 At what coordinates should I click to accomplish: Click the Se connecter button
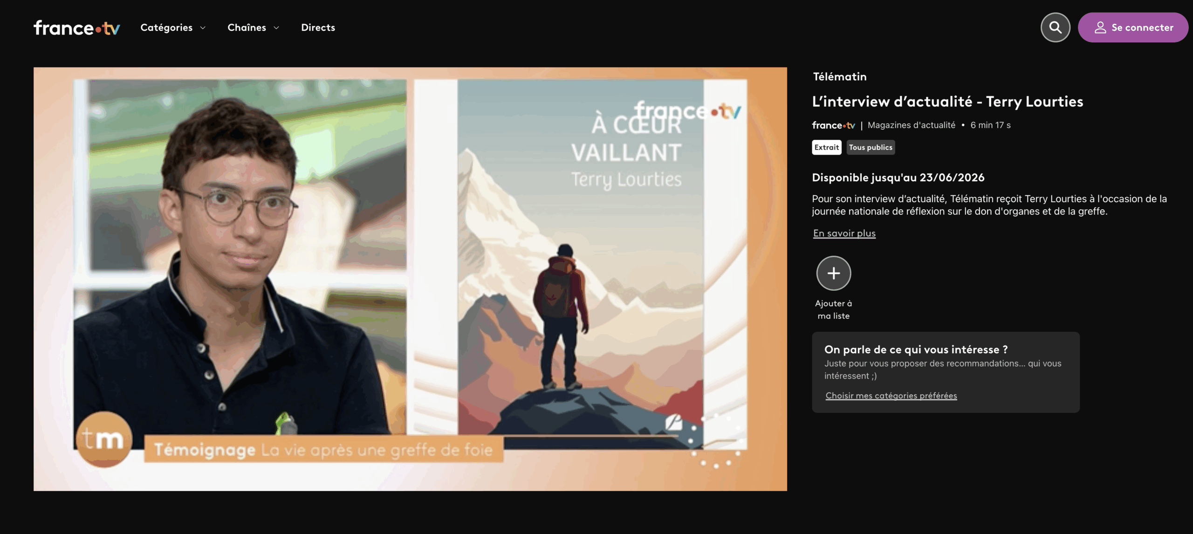click(x=1132, y=27)
